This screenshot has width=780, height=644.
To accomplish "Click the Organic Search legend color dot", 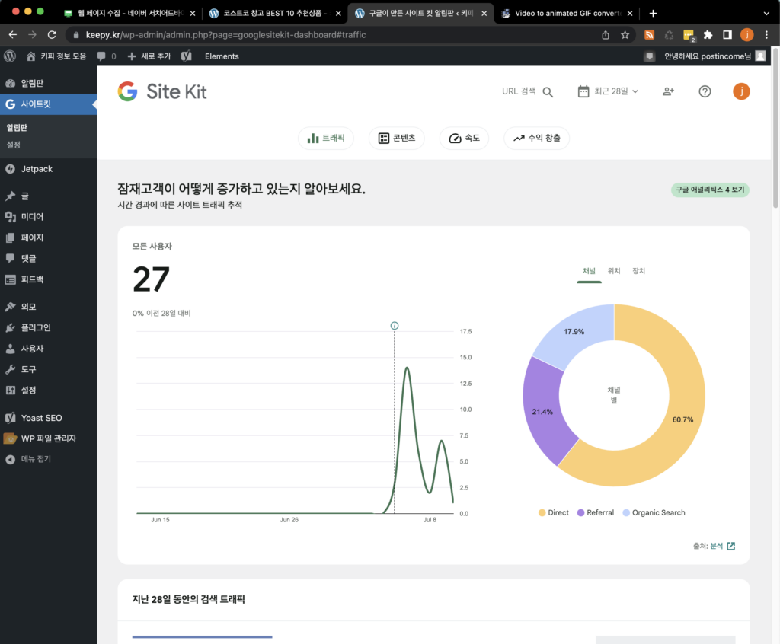I will click(x=626, y=513).
